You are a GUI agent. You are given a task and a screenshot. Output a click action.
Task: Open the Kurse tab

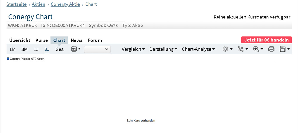(x=42, y=40)
